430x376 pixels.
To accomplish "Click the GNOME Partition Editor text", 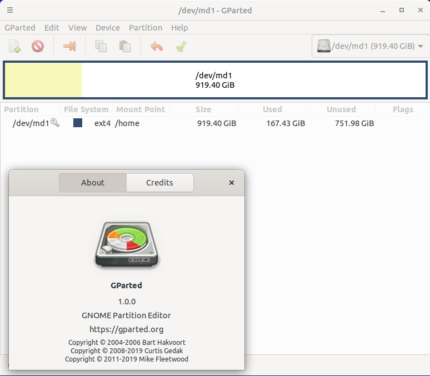I will click(x=127, y=315).
